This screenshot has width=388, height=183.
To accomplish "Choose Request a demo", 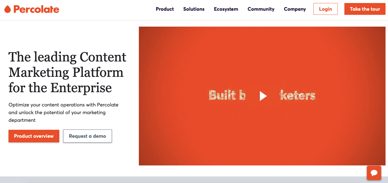I will (x=88, y=136).
